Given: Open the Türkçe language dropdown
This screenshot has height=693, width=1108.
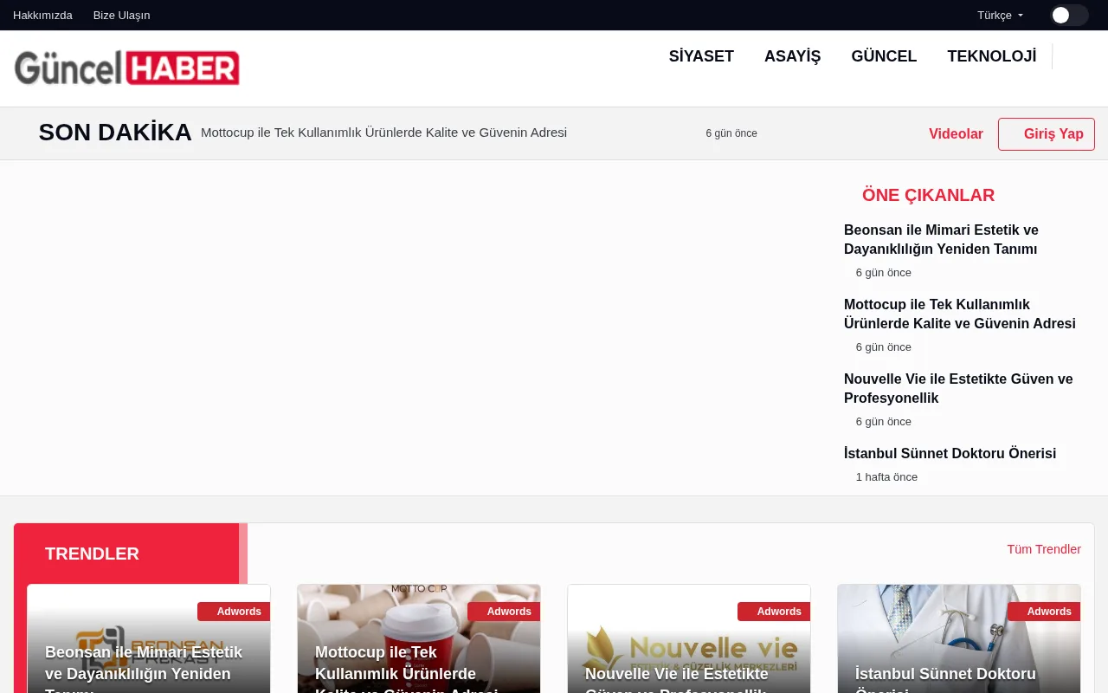Looking at the screenshot, I should pos(999,15).
